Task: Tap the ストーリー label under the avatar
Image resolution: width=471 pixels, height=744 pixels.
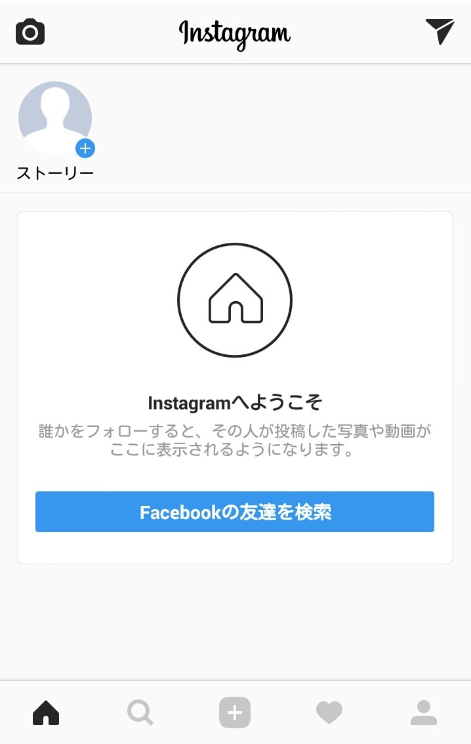Action: click(55, 173)
